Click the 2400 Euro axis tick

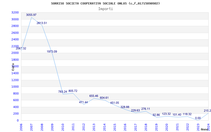15,39
